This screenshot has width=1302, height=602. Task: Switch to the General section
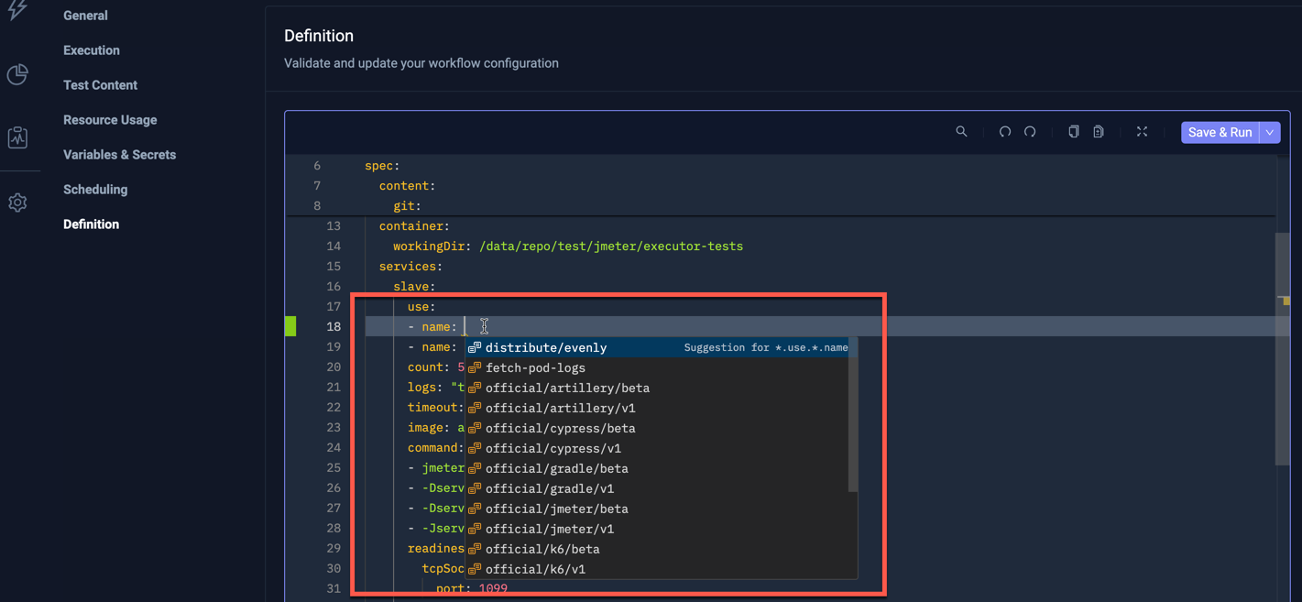pyautogui.click(x=85, y=15)
